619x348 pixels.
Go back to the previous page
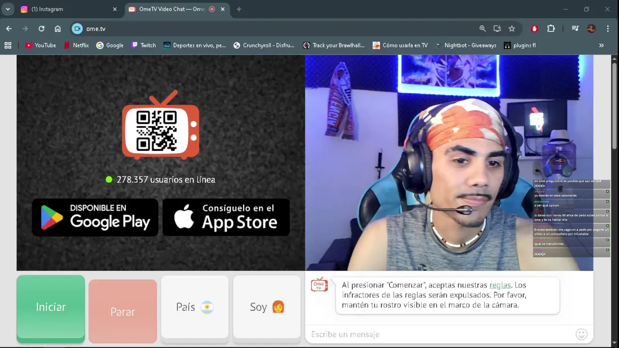9,29
